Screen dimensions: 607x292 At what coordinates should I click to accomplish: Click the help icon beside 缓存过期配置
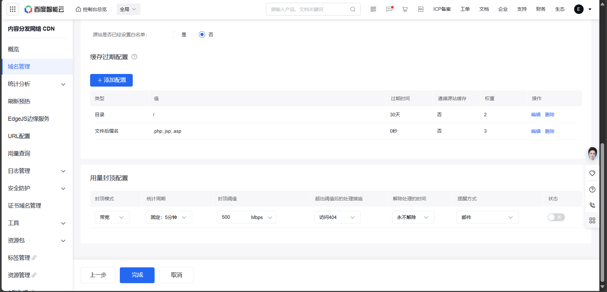[x=134, y=57]
